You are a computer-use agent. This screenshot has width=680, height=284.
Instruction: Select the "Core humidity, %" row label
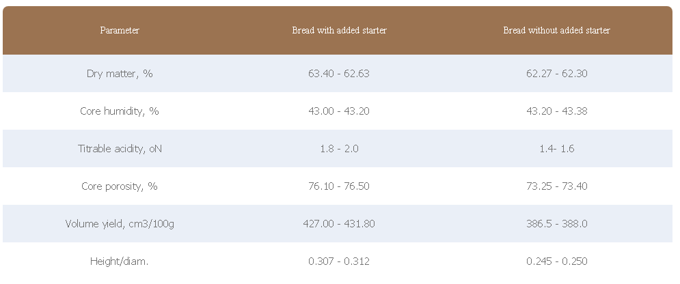[120, 111]
